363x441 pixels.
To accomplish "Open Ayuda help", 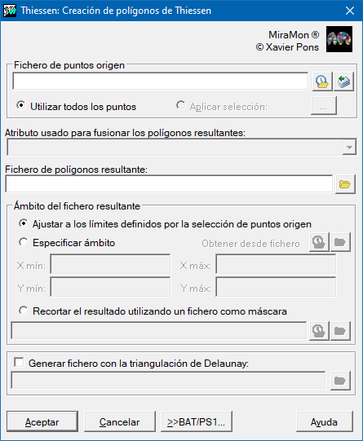I will point(324,421).
